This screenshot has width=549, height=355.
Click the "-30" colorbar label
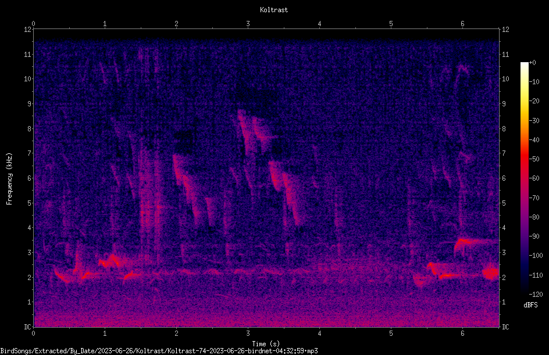[534, 121]
